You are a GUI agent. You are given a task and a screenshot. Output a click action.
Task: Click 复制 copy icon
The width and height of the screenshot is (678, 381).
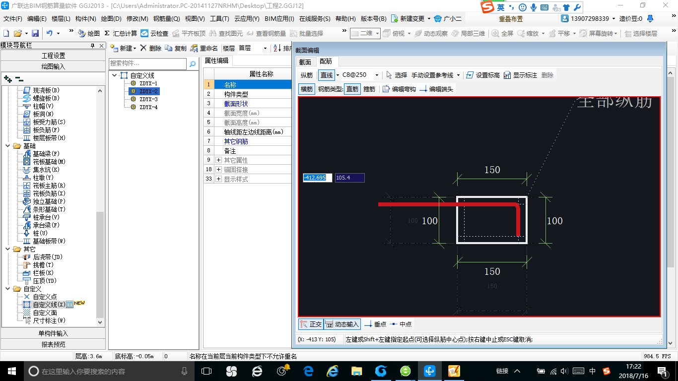176,48
